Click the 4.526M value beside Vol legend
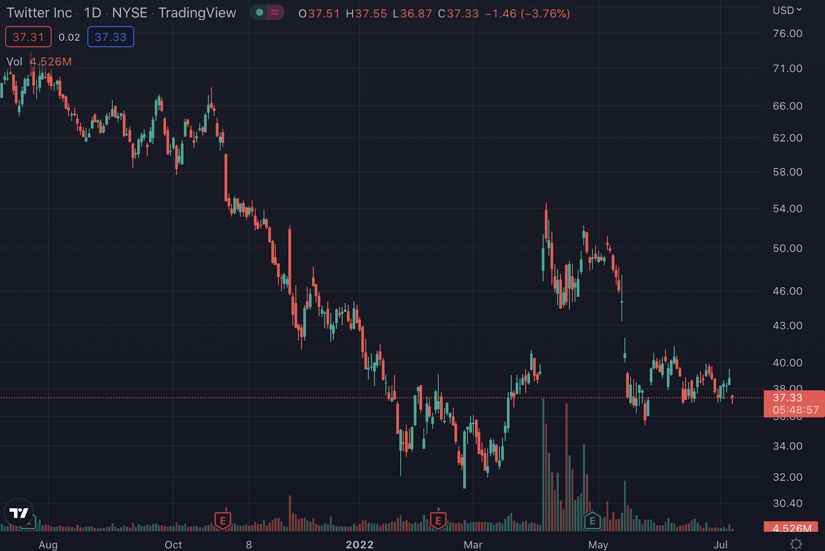This screenshot has height=551, width=825. point(51,62)
